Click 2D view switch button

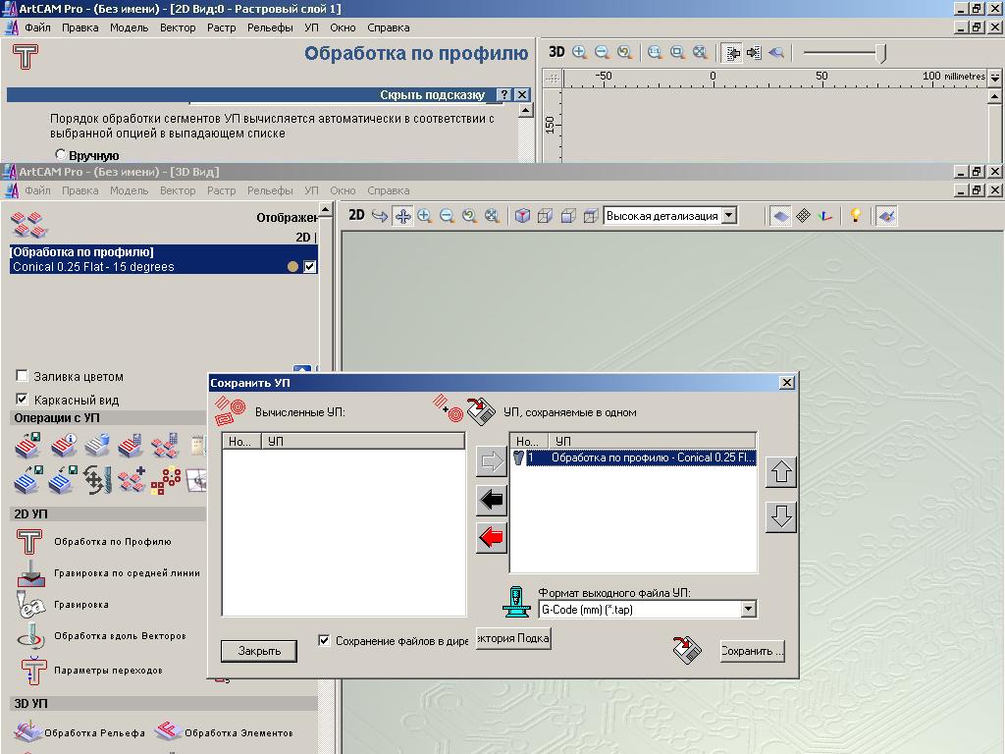point(356,215)
